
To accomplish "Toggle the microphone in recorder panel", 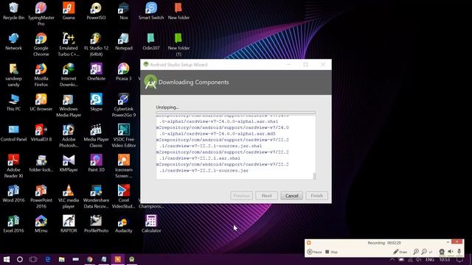I will [x=459, y=252].
